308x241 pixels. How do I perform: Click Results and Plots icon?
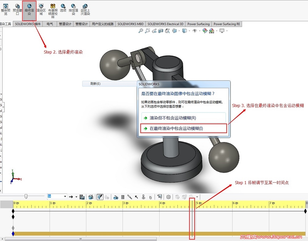160,197
